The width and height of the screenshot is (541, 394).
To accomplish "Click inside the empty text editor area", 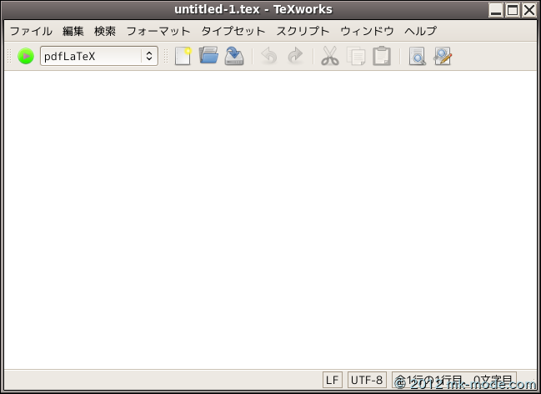I will pos(270,217).
